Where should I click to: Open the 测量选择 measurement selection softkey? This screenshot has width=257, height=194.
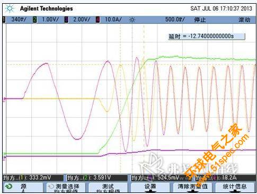click(66, 188)
